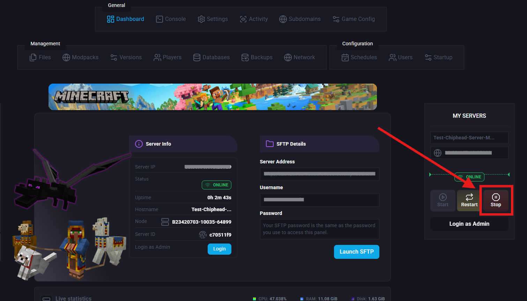527x301 pixels.
Task: Click the "MY SERVERS" heading
Action: click(x=469, y=116)
